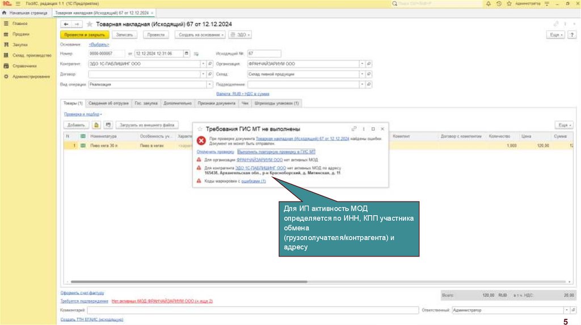Click Выполнить повторную проверку в ГИС МТ link
Image resolution: width=581 pixels, height=325 pixels.
pos(276,152)
